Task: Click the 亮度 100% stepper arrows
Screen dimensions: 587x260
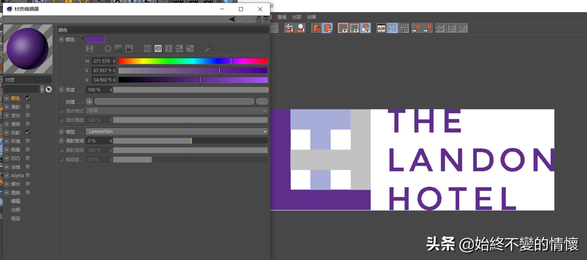Action: (111, 90)
